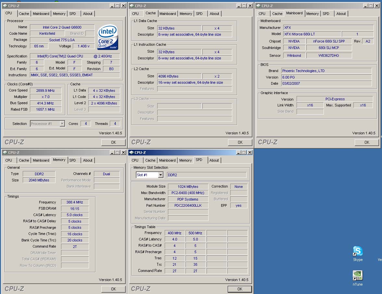Click the 2T command rate in Memory window
This screenshot has width=382, height=294.
click(x=75, y=247)
